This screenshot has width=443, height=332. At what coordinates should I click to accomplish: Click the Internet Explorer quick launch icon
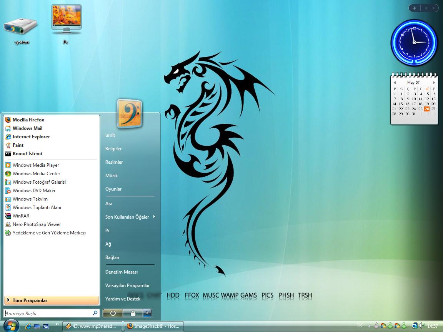[28, 326]
